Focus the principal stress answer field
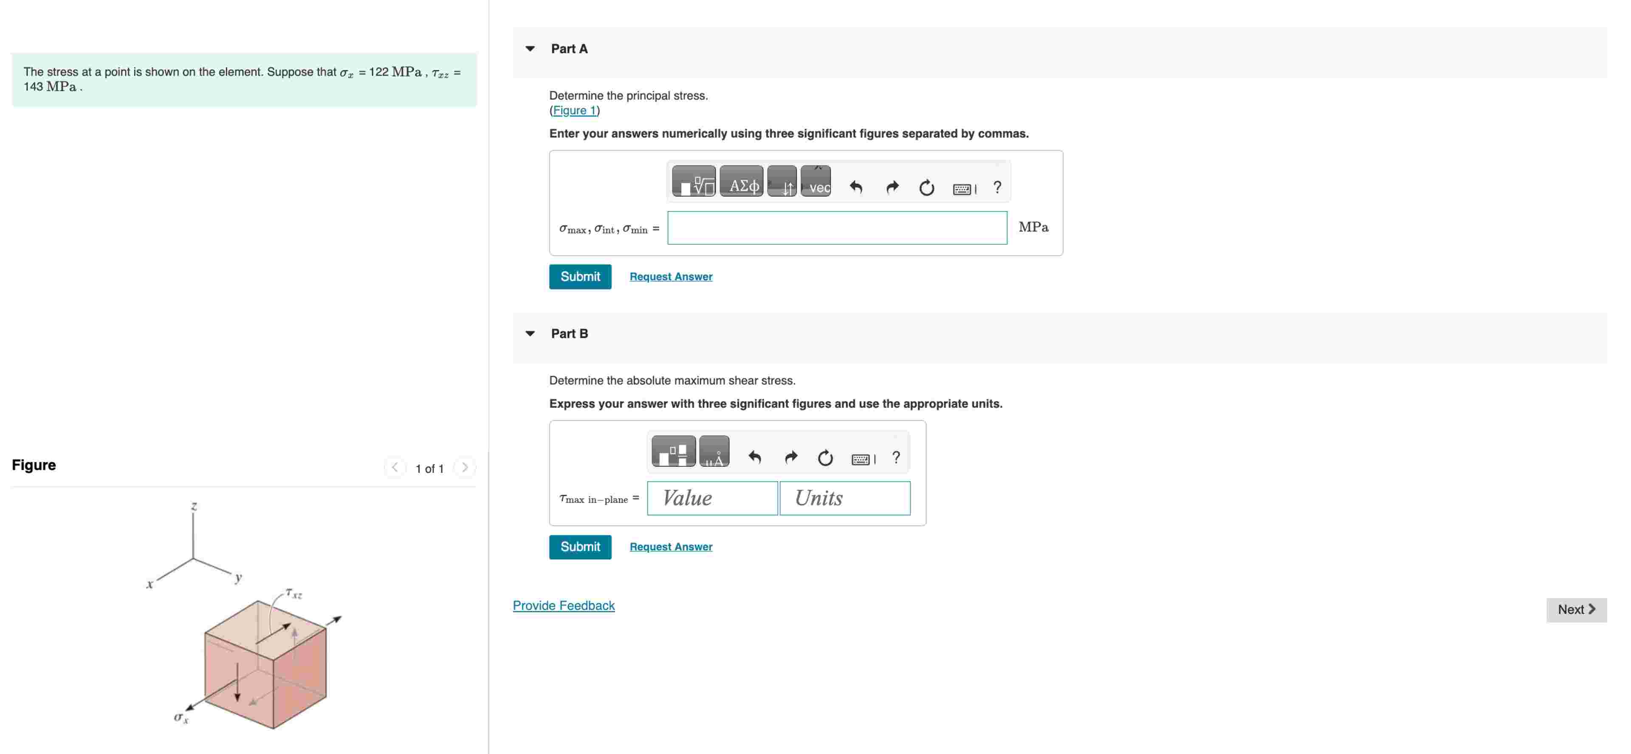 (837, 228)
